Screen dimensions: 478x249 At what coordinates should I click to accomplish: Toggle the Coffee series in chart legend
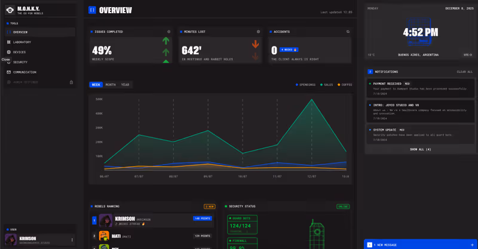point(345,85)
